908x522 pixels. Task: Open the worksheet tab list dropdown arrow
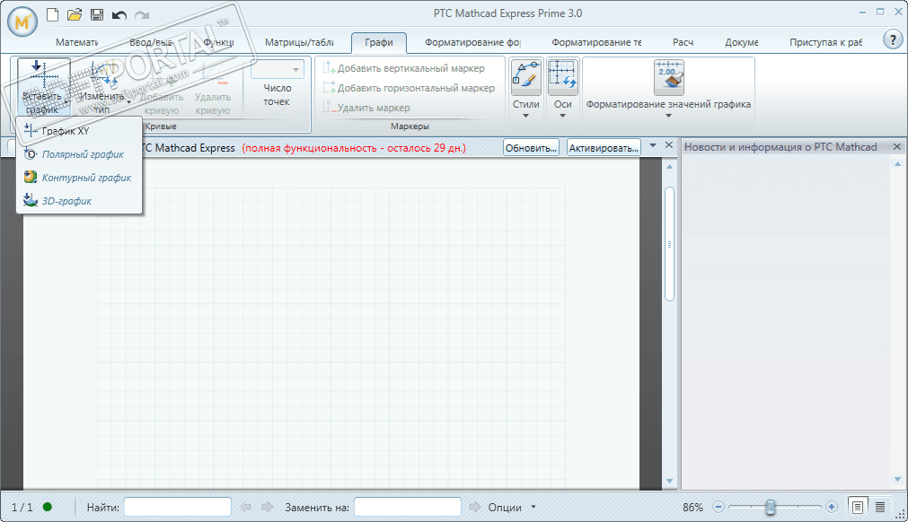pos(653,145)
